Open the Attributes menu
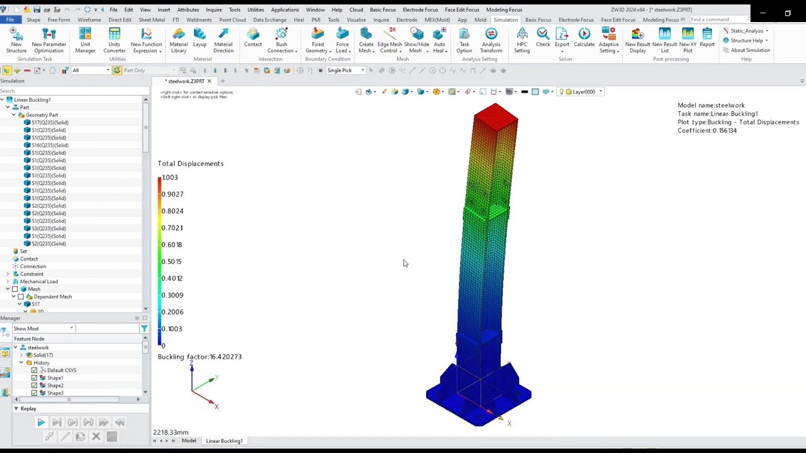Image resolution: width=806 pixels, height=453 pixels. (188, 10)
